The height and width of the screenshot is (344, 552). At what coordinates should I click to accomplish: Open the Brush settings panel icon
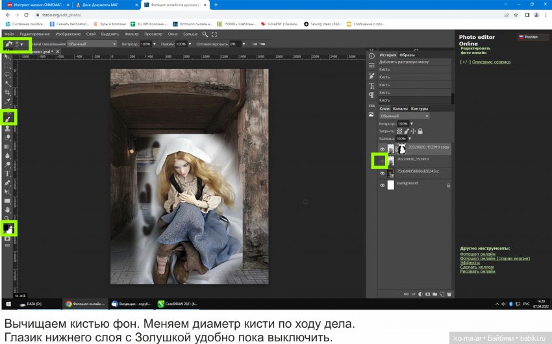371,76
